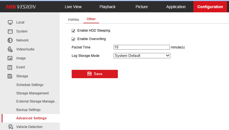Click the Storage floppy disk icon
The height and width of the screenshot is (130, 229).
pyautogui.click(x=10, y=76)
